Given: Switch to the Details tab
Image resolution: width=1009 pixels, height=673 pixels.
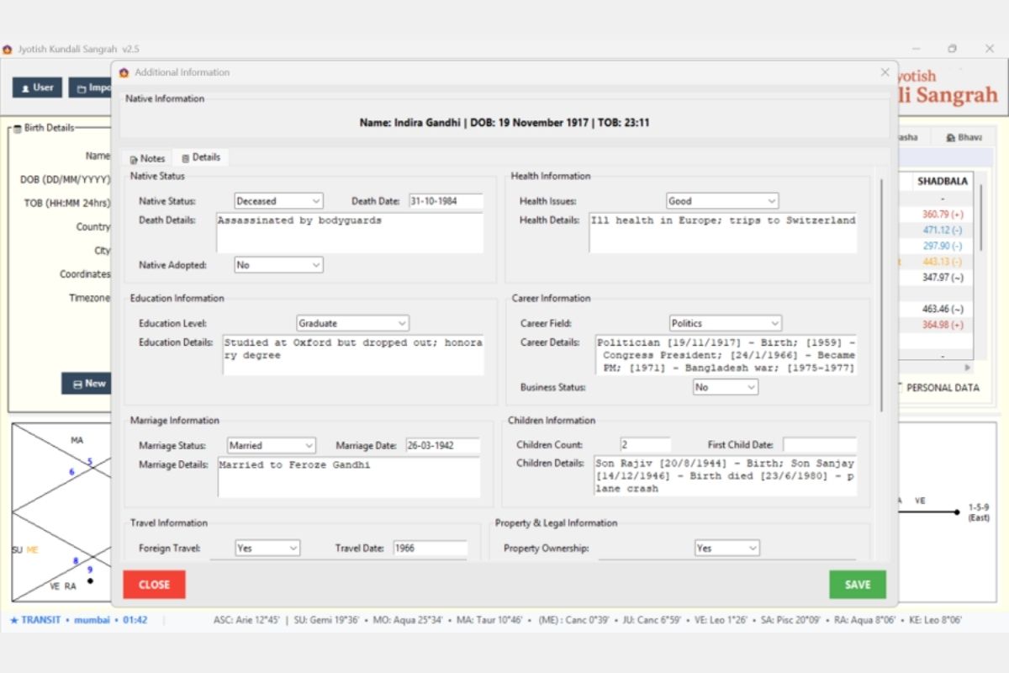Looking at the screenshot, I should click(x=200, y=157).
